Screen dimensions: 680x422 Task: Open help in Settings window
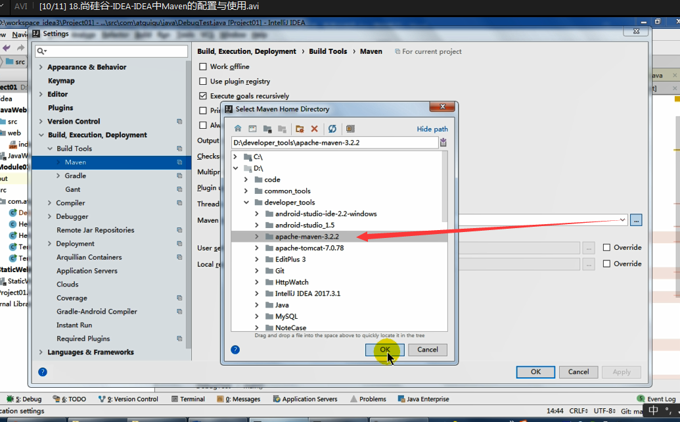[43, 371]
